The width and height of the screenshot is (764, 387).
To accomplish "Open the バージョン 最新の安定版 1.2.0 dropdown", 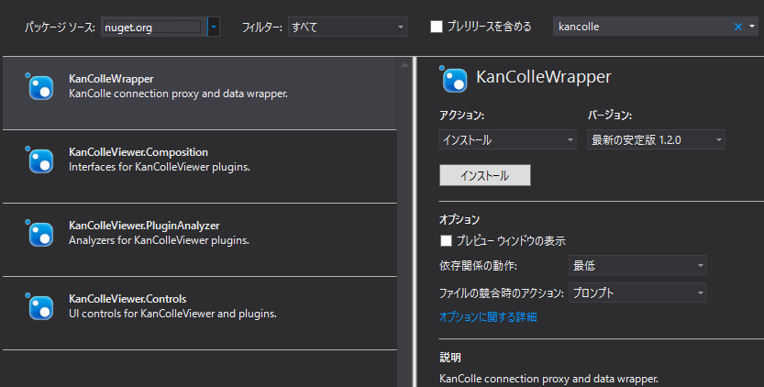I will pos(656,140).
